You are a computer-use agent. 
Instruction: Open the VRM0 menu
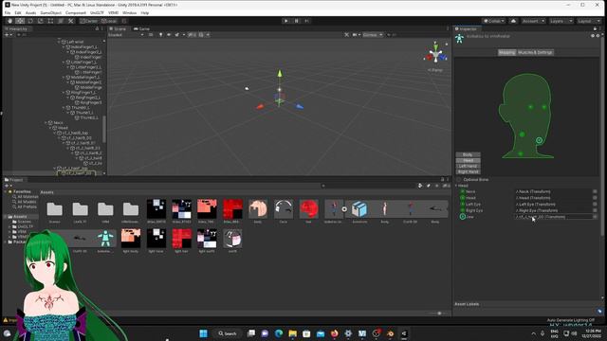pyautogui.click(x=113, y=12)
